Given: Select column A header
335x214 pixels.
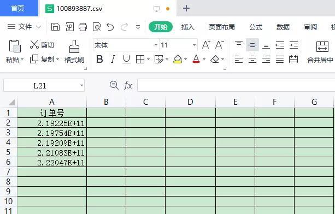Looking at the screenshot, I should click(52, 102).
